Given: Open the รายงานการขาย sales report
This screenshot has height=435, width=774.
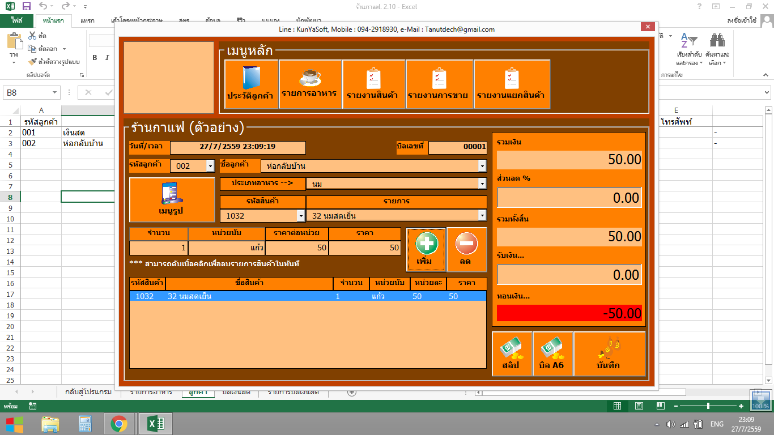Looking at the screenshot, I should 440,84.
